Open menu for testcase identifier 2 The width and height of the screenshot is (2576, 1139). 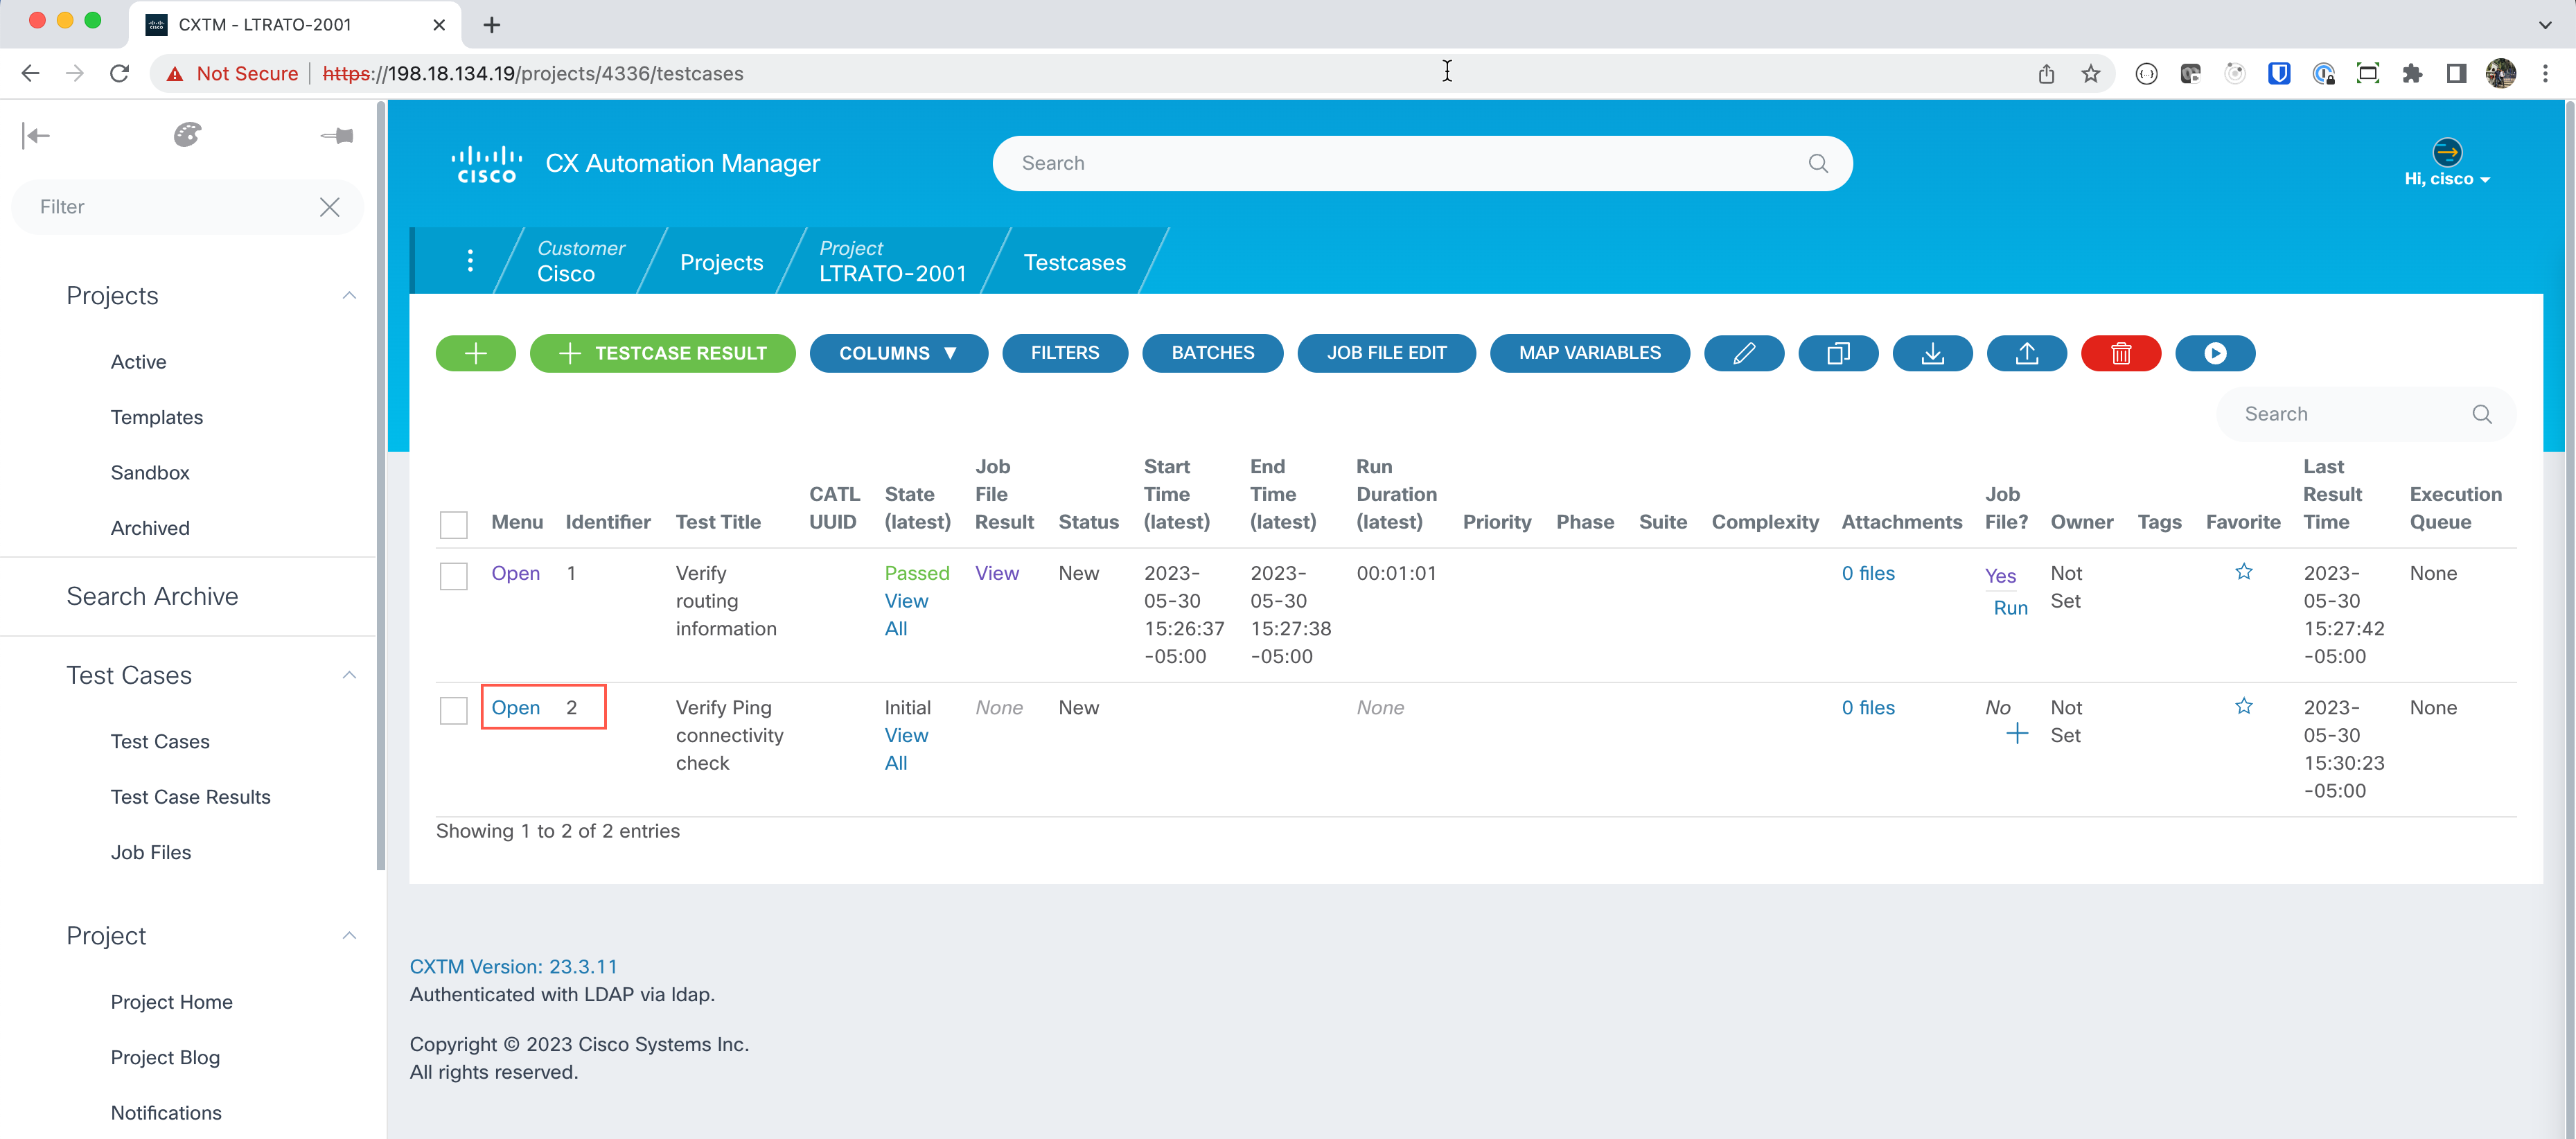(516, 707)
